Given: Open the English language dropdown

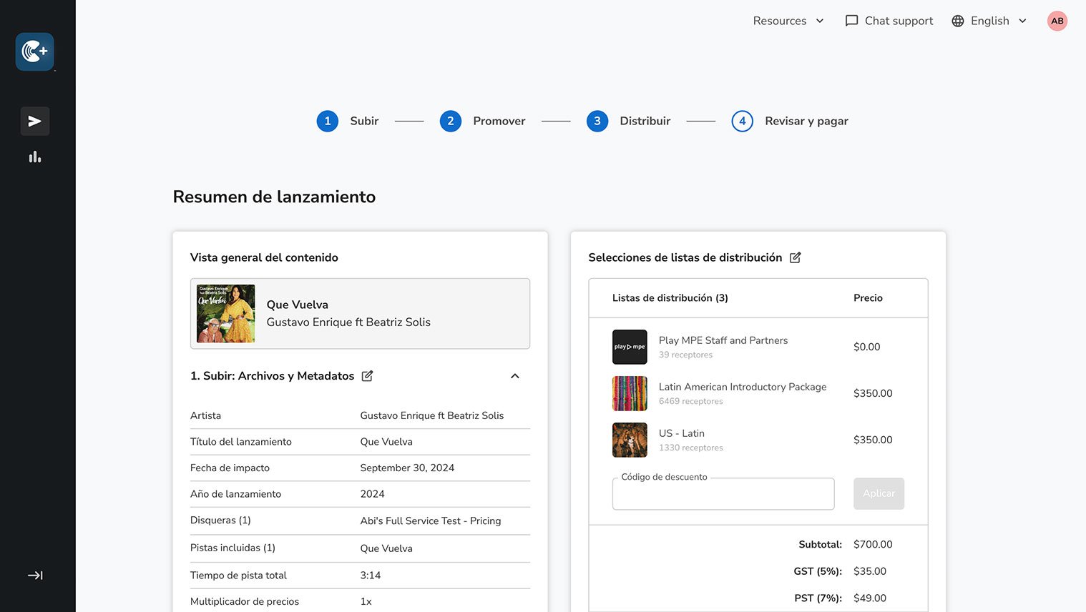Looking at the screenshot, I should click(x=989, y=21).
